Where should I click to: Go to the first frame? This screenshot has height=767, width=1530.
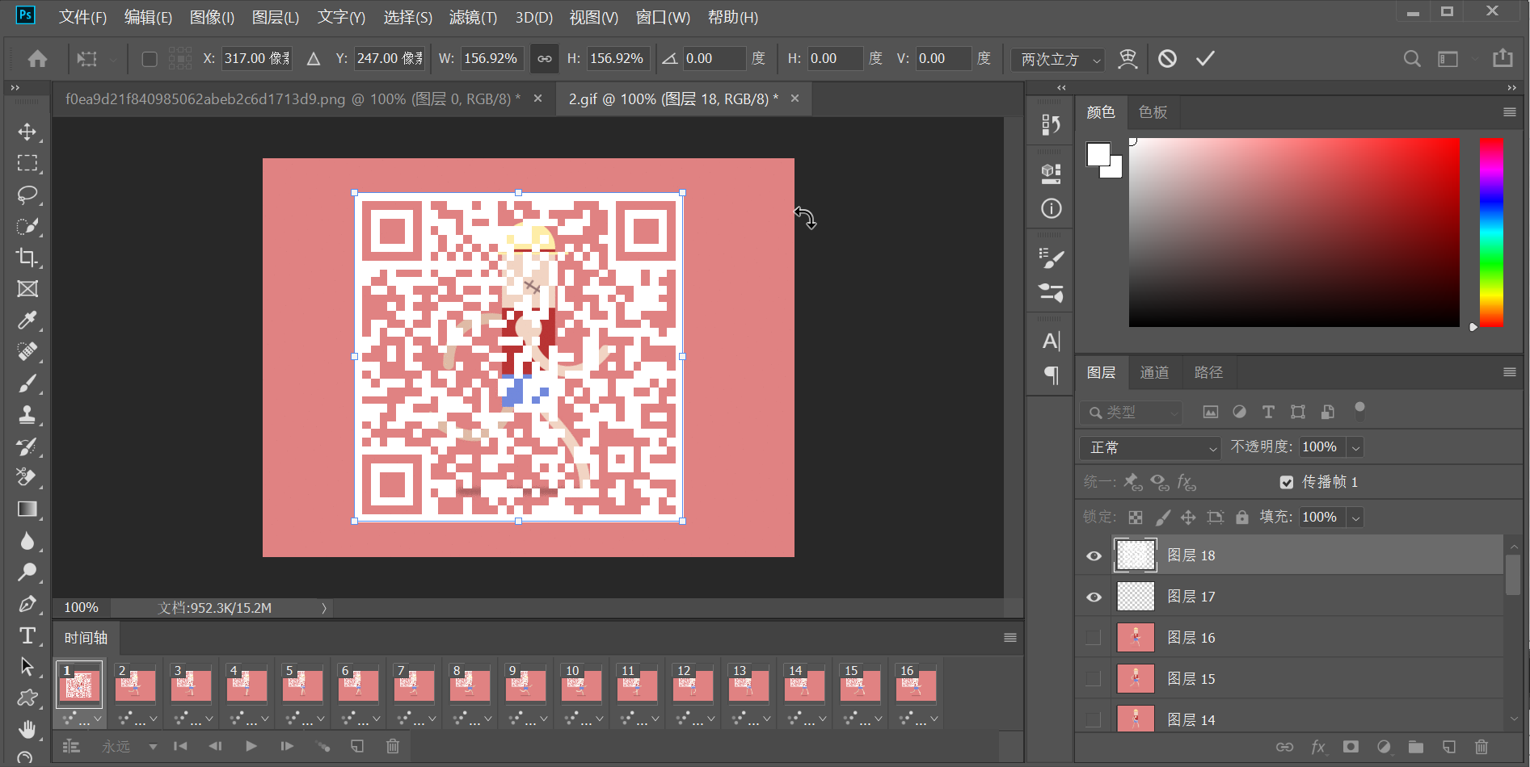(180, 746)
